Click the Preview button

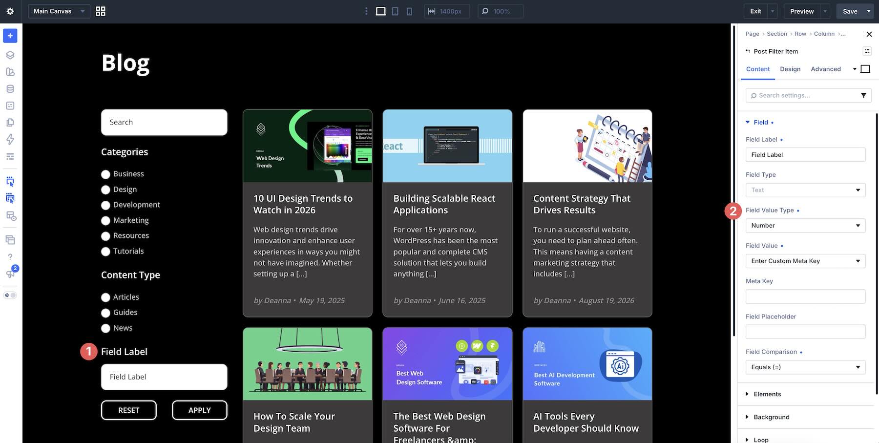[802, 11]
